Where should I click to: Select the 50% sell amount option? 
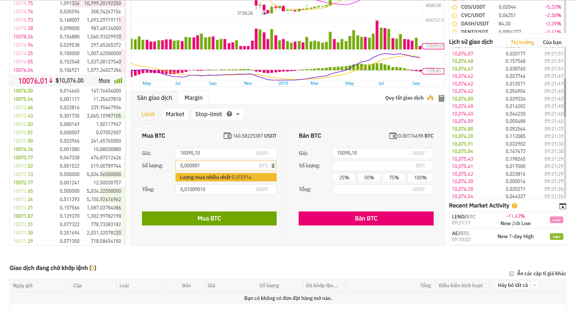click(x=369, y=178)
